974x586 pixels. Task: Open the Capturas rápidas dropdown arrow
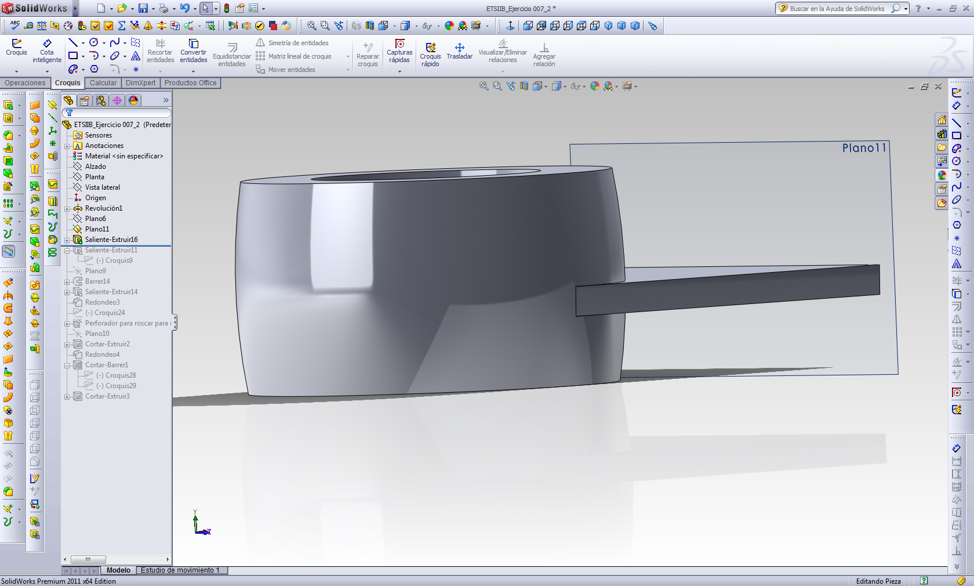point(399,71)
